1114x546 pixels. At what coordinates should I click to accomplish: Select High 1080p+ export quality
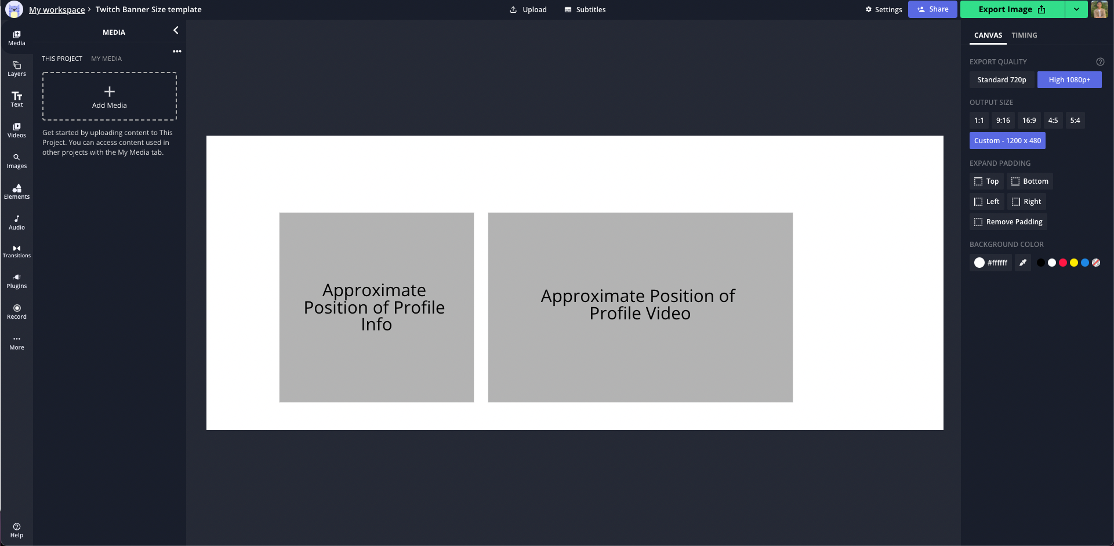click(x=1069, y=80)
